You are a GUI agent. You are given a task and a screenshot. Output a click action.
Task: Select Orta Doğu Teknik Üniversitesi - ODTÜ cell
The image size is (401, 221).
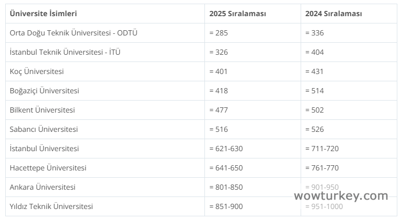(x=74, y=33)
